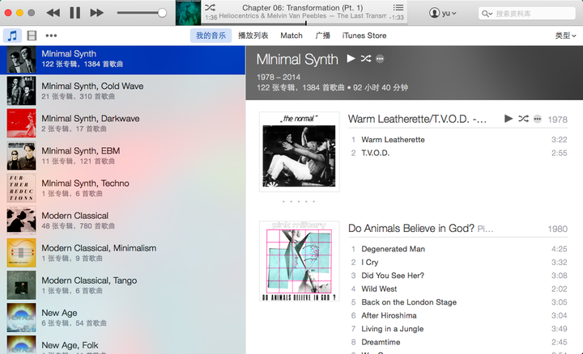Go to the 广播 tab

(x=322, y=36)
